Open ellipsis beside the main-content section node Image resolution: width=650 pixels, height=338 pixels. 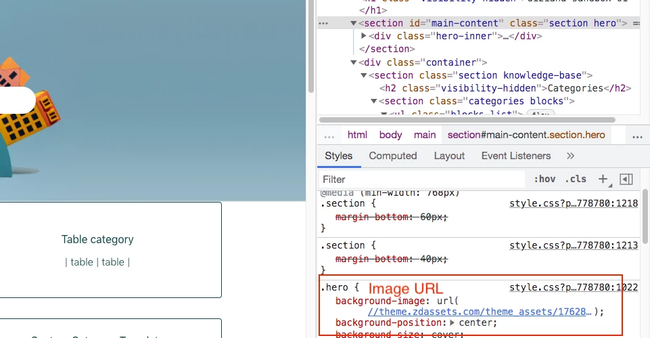coord(323,23)
